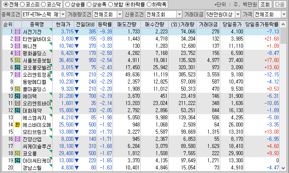Select the 하락률 radio button

128,4
